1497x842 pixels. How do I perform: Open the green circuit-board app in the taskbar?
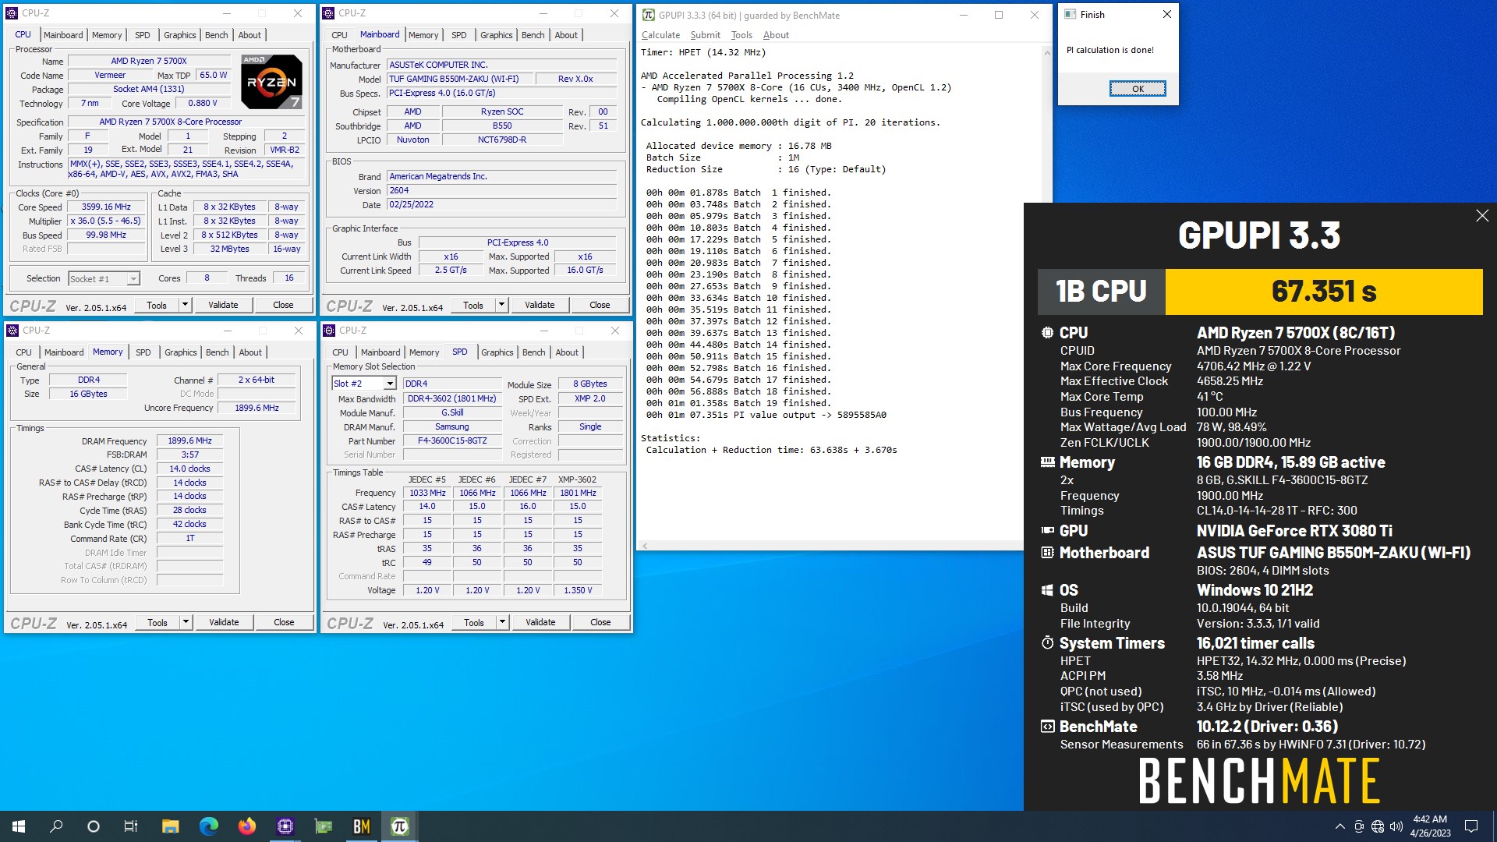[323, 826]
